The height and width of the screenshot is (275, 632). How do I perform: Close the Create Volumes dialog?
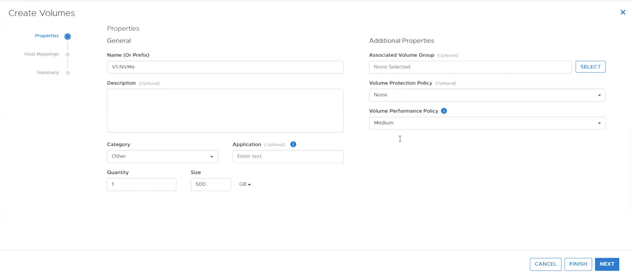point(623,13)
